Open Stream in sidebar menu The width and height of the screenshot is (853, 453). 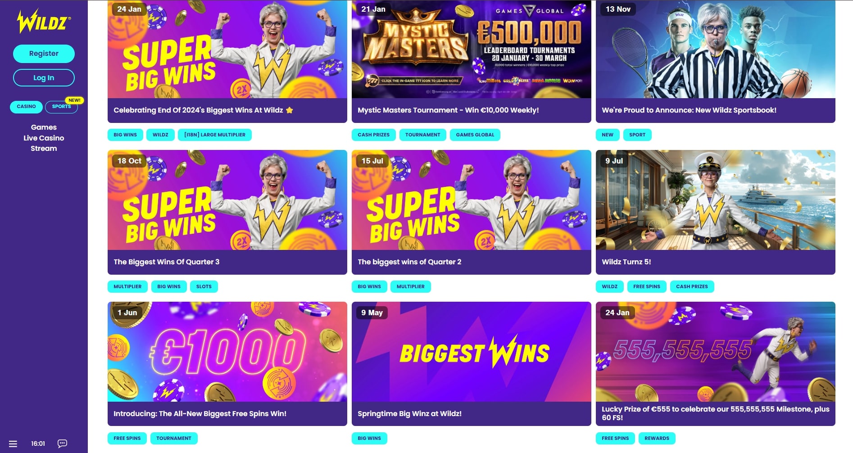point(44,149)
